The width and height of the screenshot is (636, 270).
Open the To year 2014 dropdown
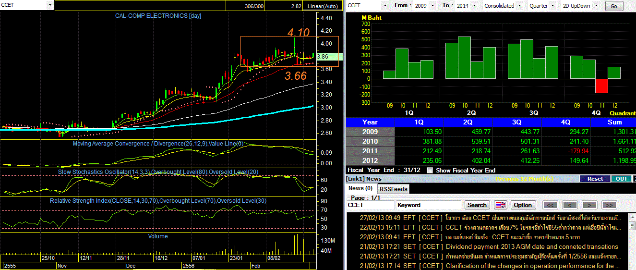coord(474,5)
